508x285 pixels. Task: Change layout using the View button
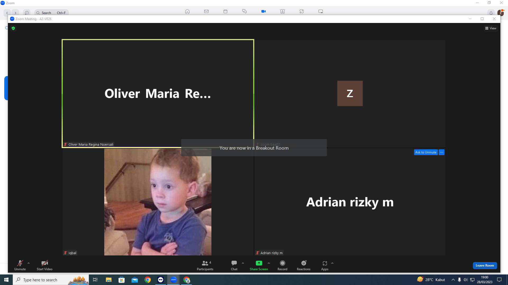491,28
